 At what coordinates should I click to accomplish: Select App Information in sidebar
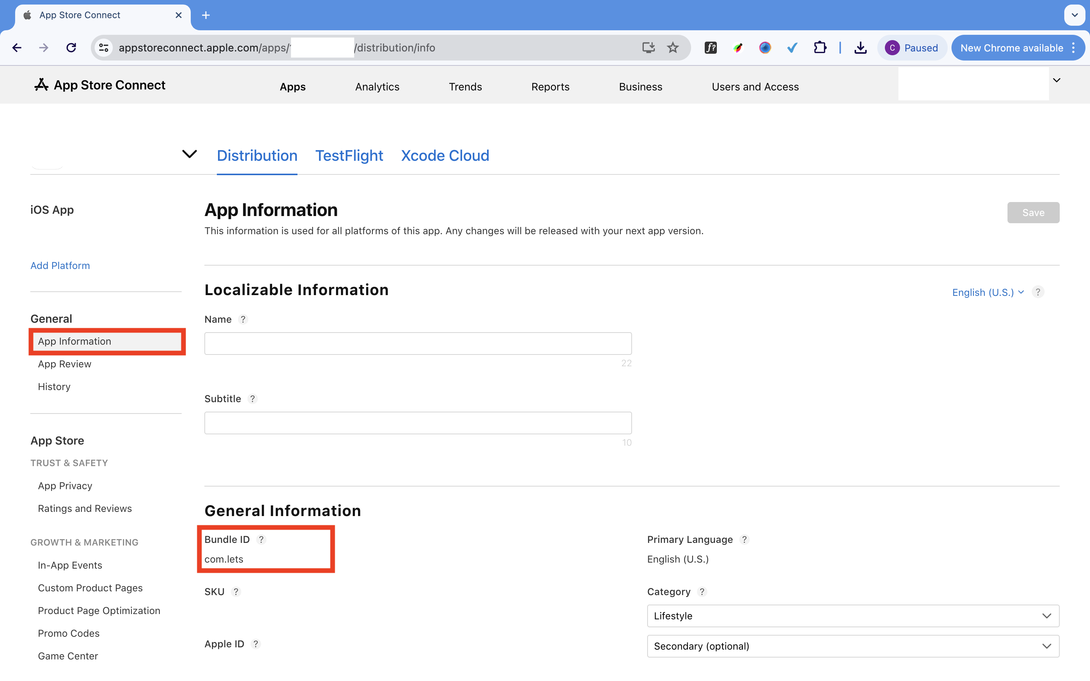tap(107, 341)
